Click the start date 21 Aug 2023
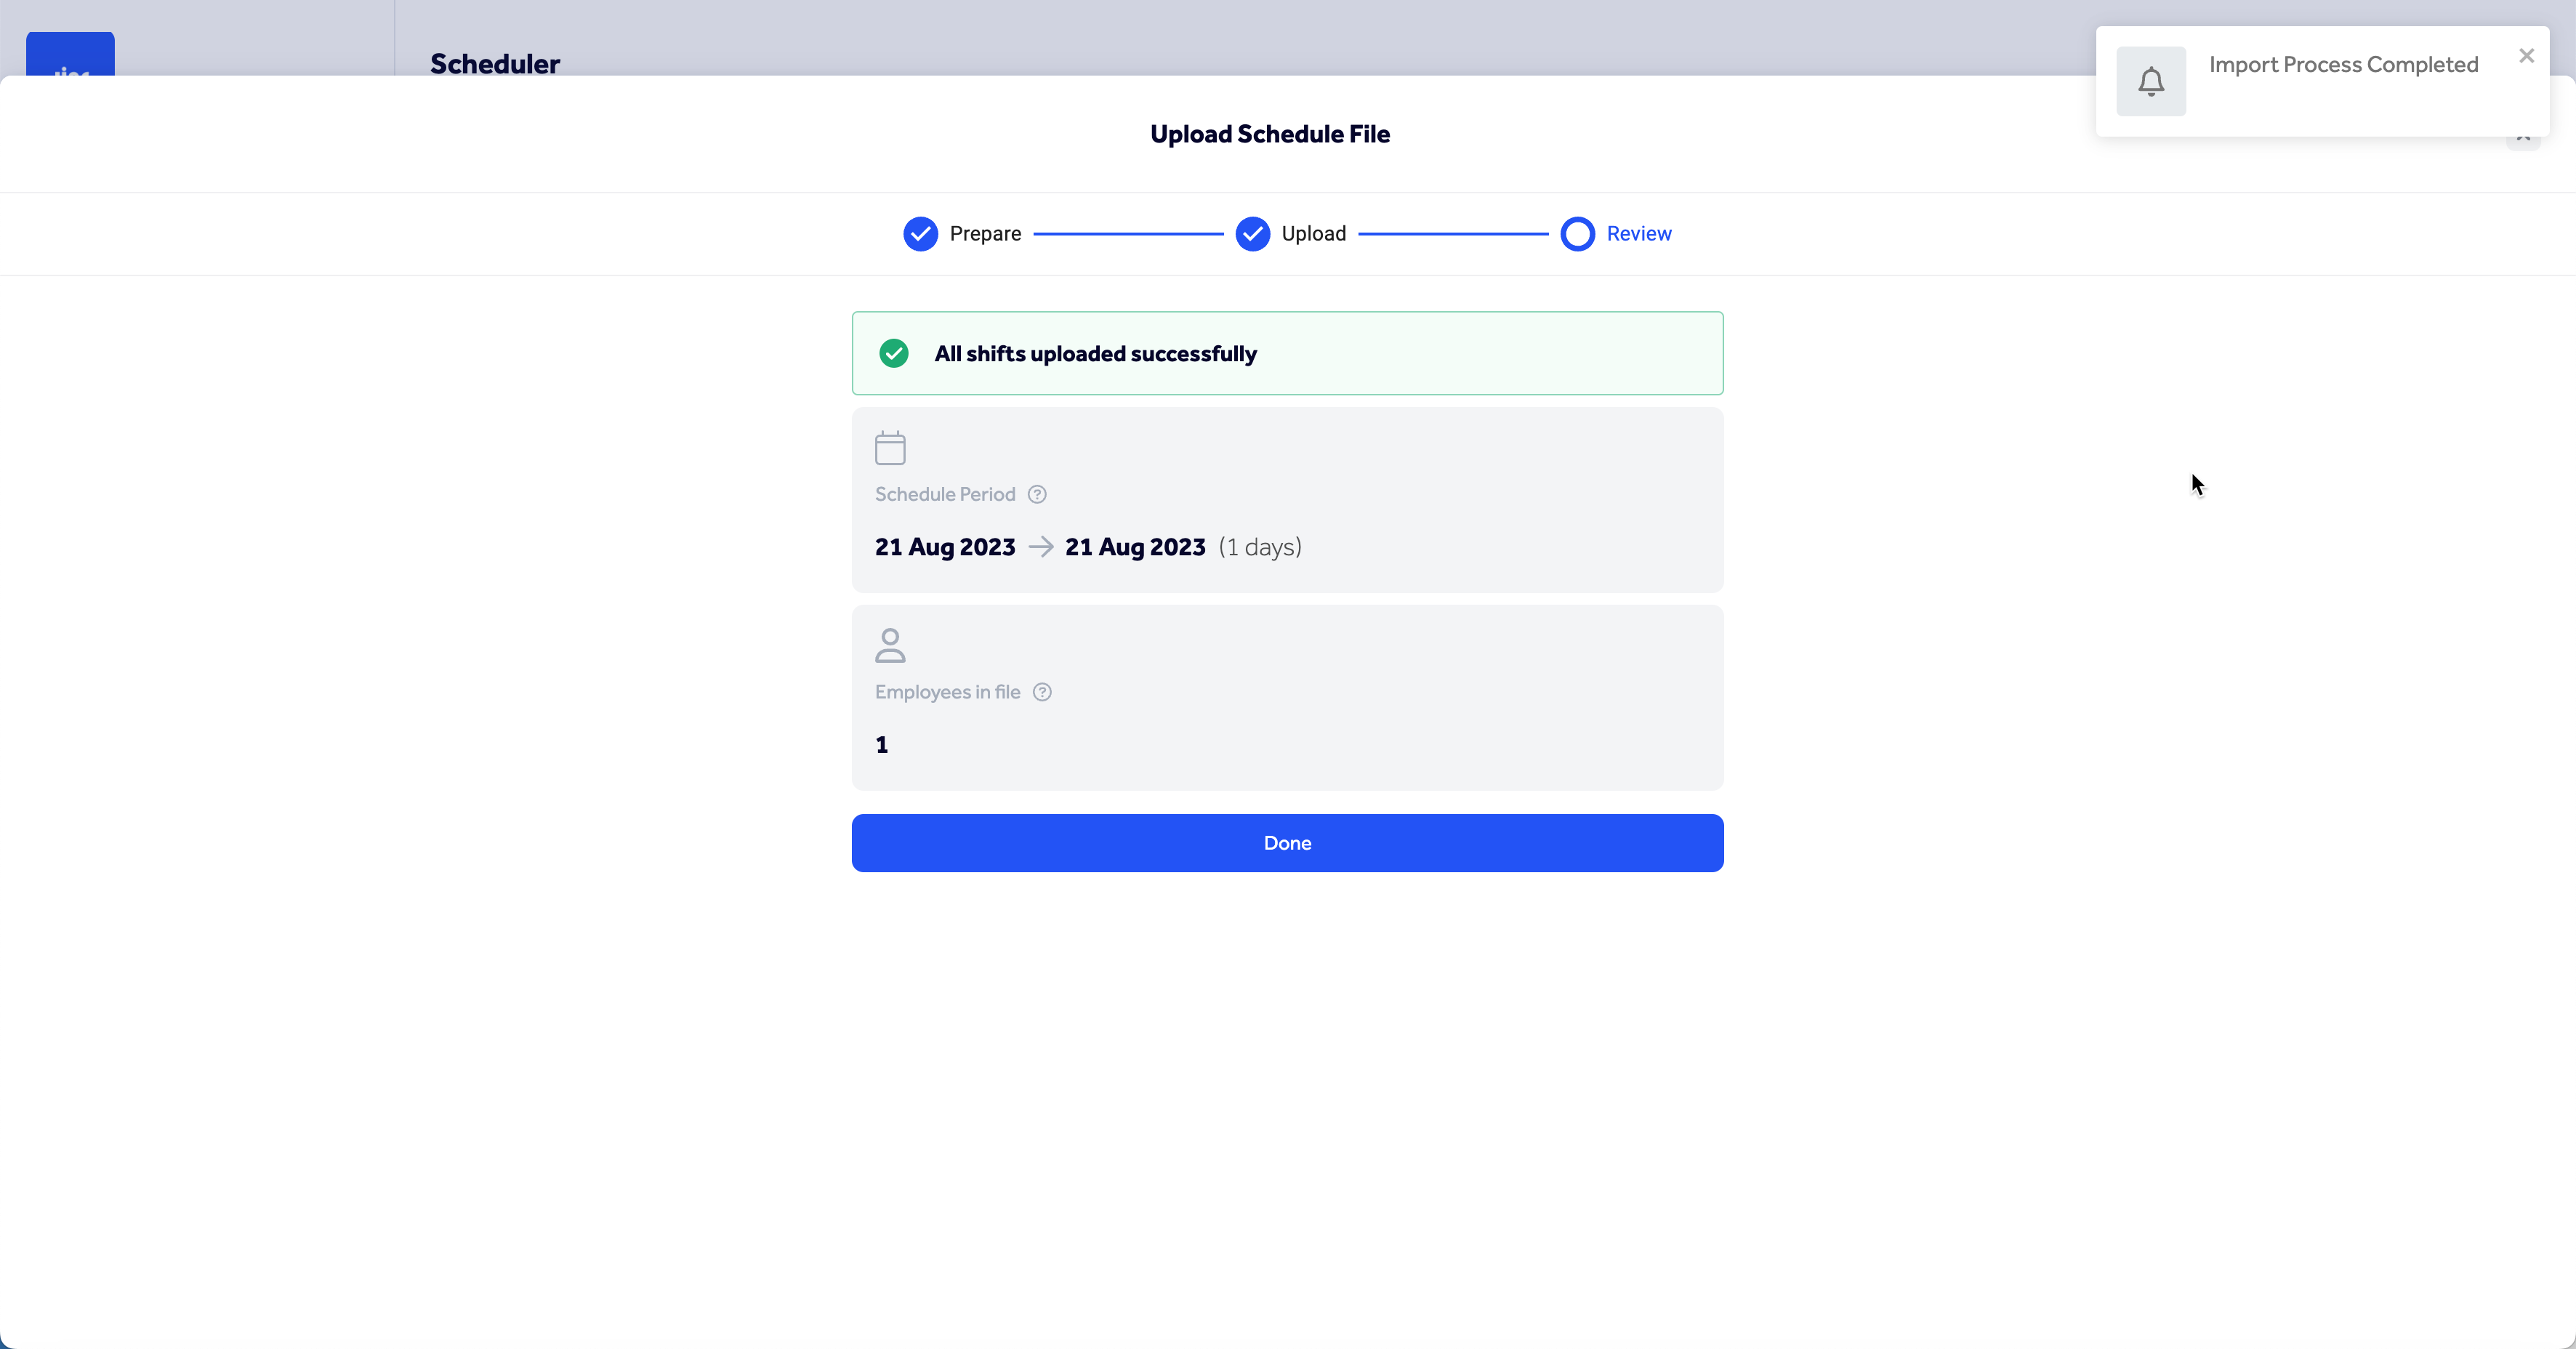 pyautogui.click(x=945, y=547)
